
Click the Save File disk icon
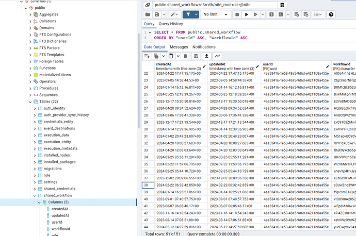[157, 14]
